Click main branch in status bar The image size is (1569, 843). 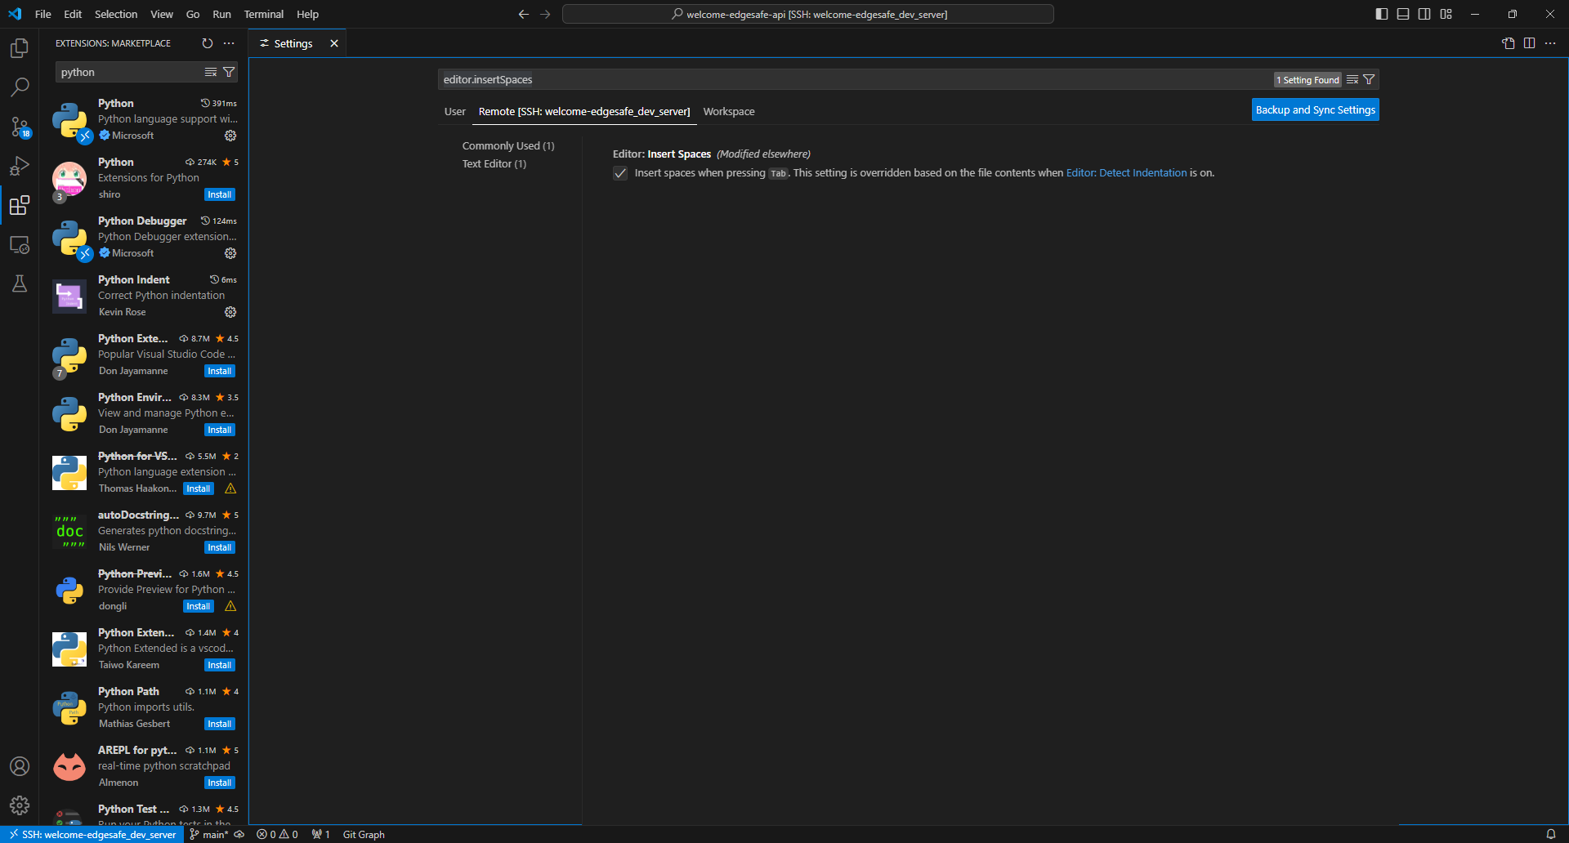[209, 834]
